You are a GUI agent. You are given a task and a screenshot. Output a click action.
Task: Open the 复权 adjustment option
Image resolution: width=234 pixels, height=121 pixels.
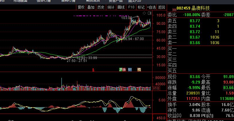click(x=81, y=7)
